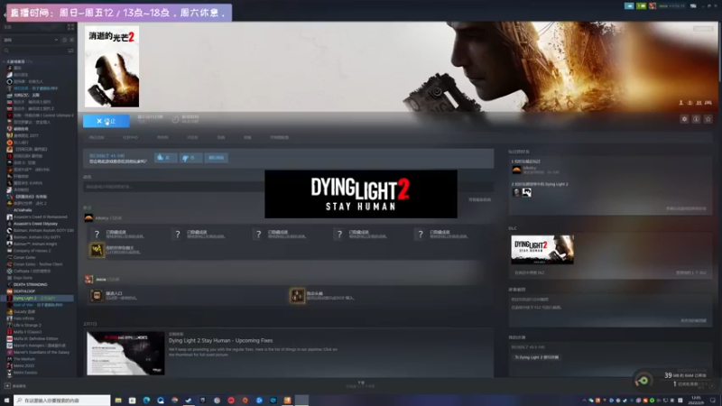Click the blue Stop game button
Image resolution: width=722 pixels, height=406 pixels.
click(x=106, y=121)
